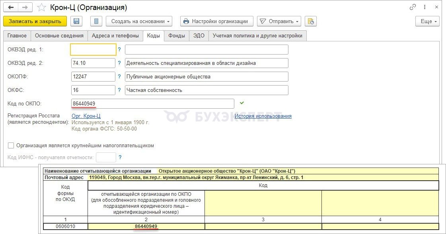Click the save (floppy disk) icon
Viewport: 446px width, 234px height.
[x=76, y=21]
